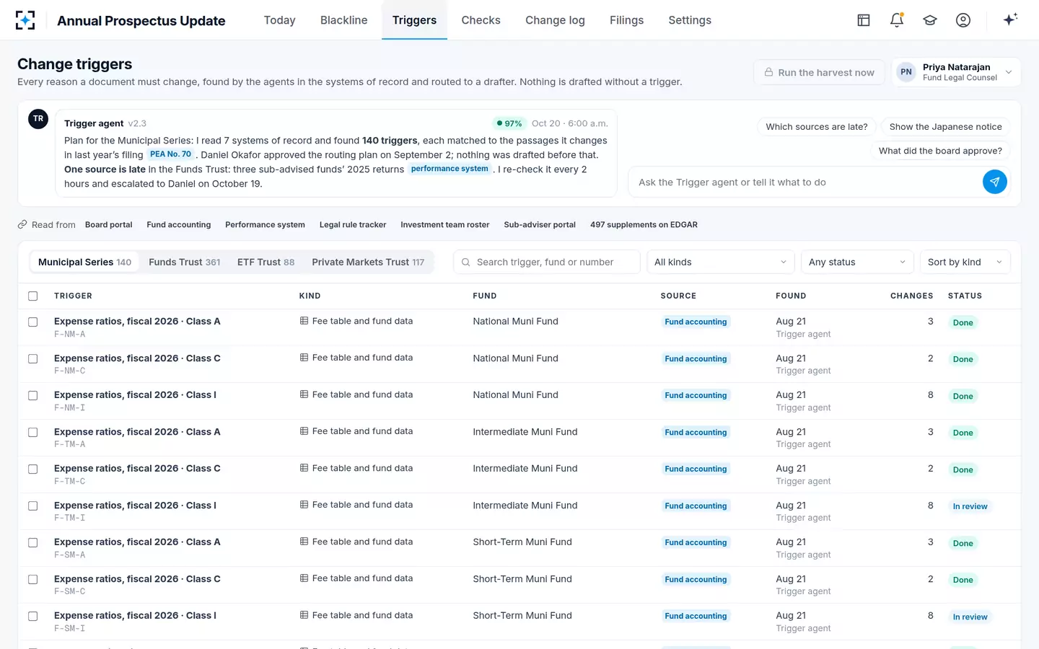Select the Funds Trust tab
The width and height of the screenshot is (1039, 649).
185,262
